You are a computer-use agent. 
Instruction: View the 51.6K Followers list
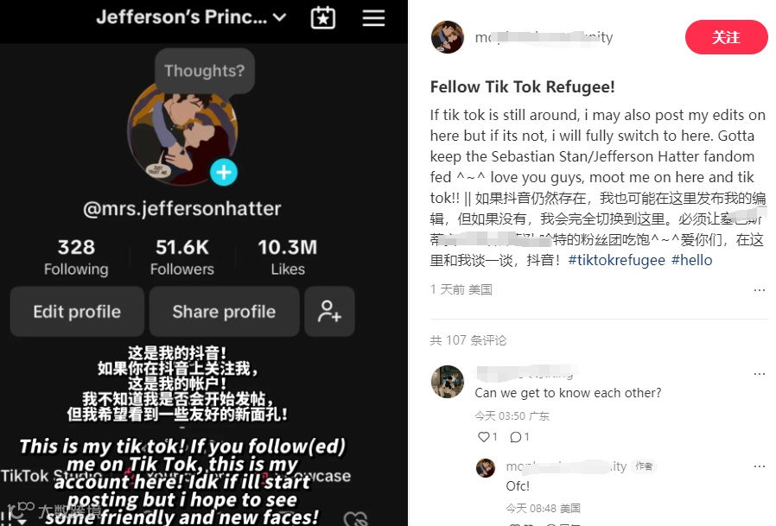[182, 257]
